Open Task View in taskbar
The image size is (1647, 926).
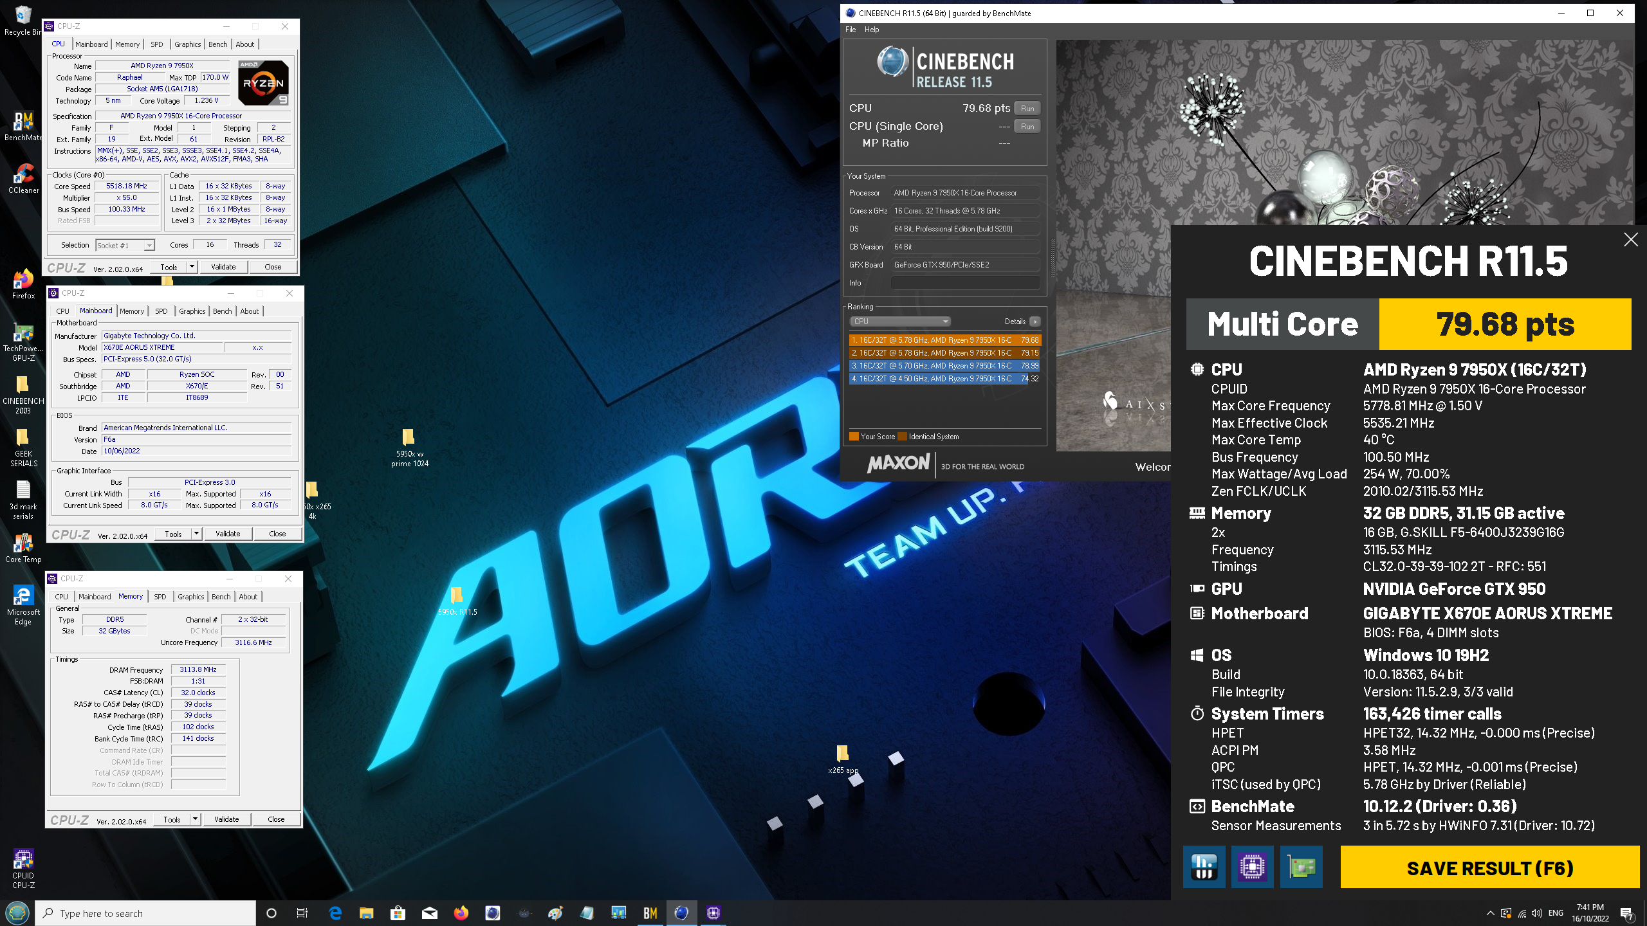coord(302,913)
